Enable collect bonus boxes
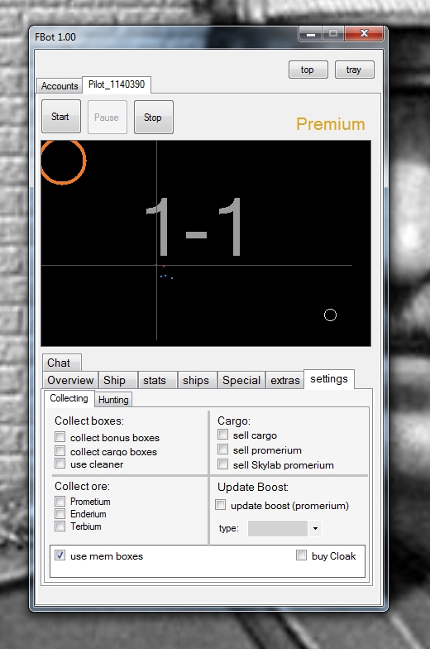 tap(60, 437)
